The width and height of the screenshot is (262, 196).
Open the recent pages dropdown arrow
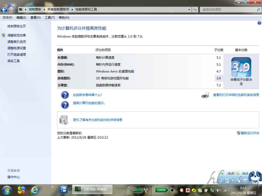coord(16,10)
